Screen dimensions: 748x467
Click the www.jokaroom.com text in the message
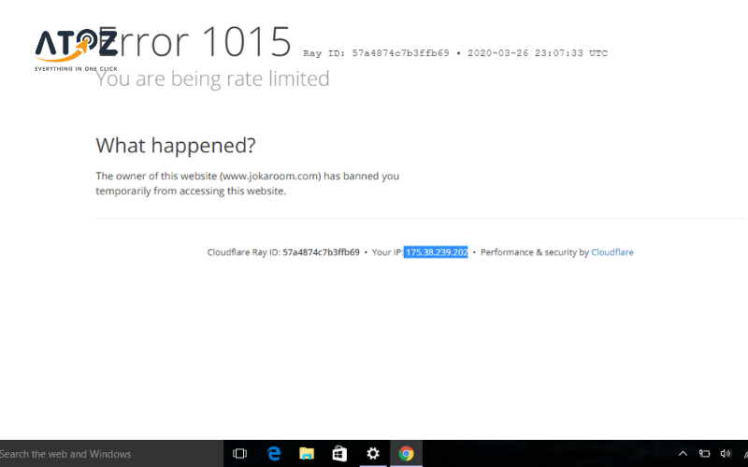coord(270,176)
